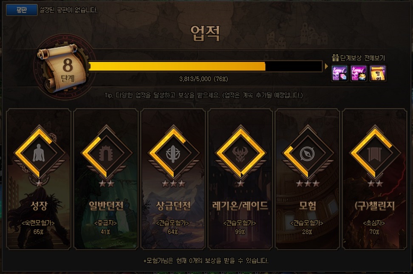This screenshot has width=413, height=274.
Task: Click the 모험 compass emblem
Action: (x=307, y=153)
